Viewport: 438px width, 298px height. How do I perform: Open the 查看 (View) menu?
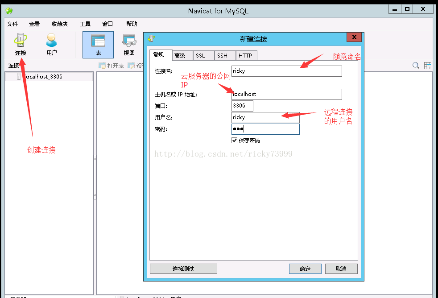tap(34, 24)
